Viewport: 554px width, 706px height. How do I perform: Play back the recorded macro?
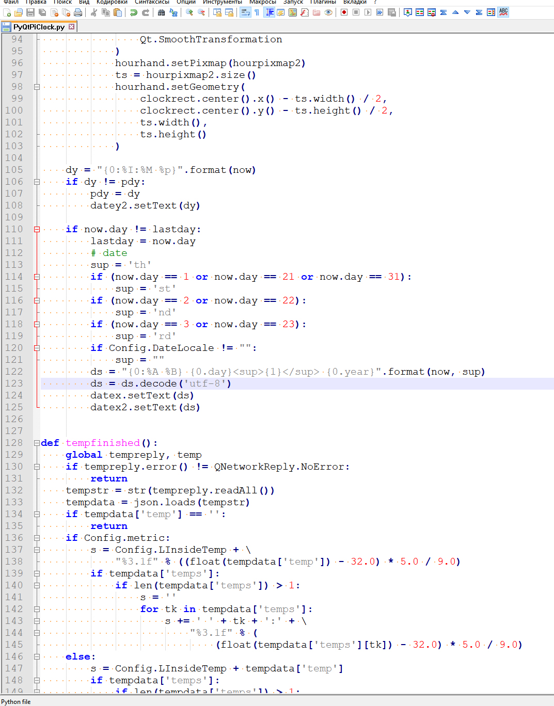[368, 12]
